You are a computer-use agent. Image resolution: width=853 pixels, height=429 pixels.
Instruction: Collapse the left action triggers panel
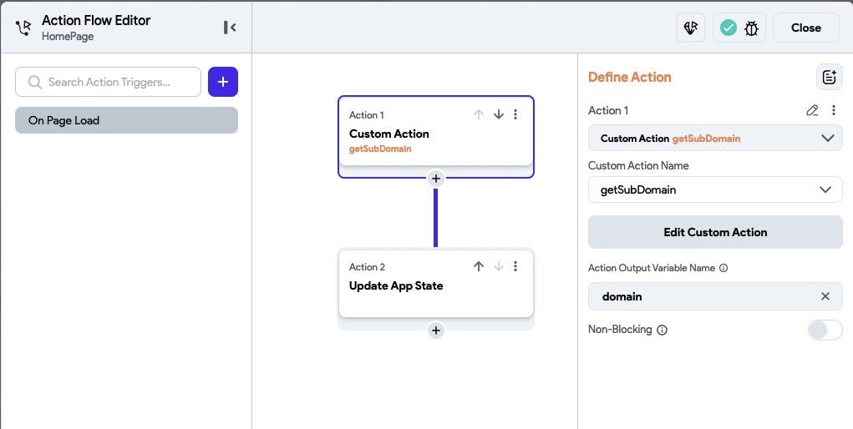230,28
